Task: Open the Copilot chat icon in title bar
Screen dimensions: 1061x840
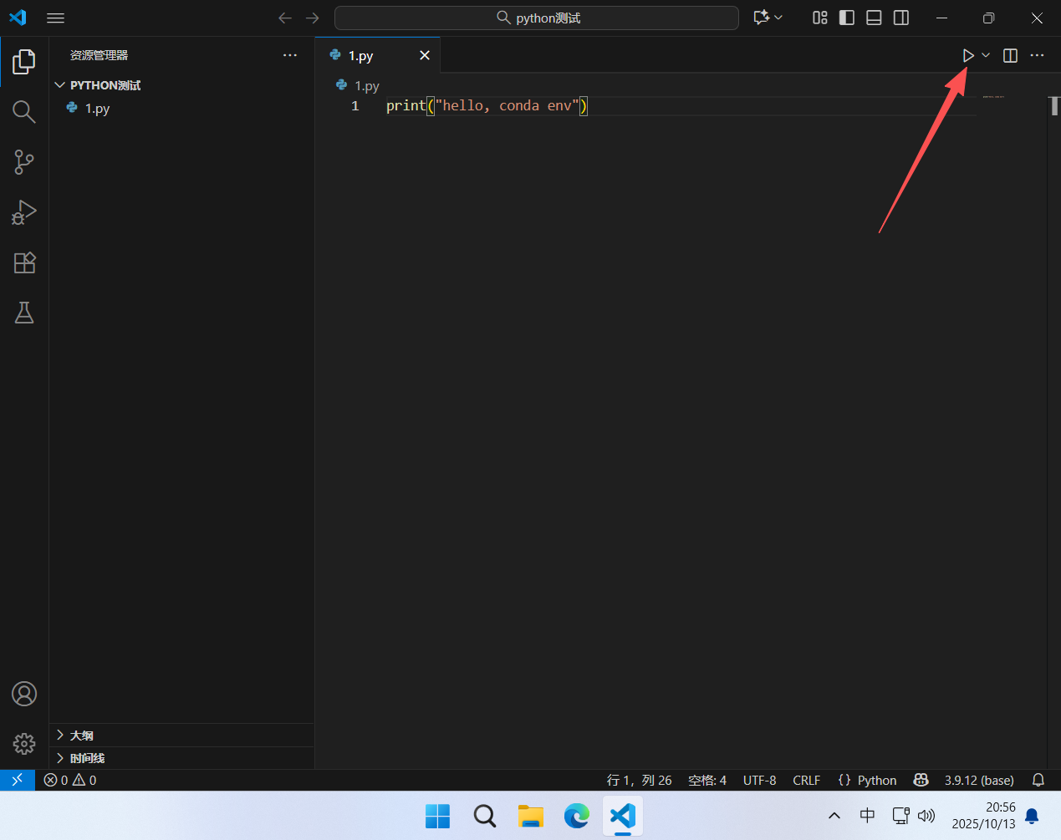Action: pos(762,18)
